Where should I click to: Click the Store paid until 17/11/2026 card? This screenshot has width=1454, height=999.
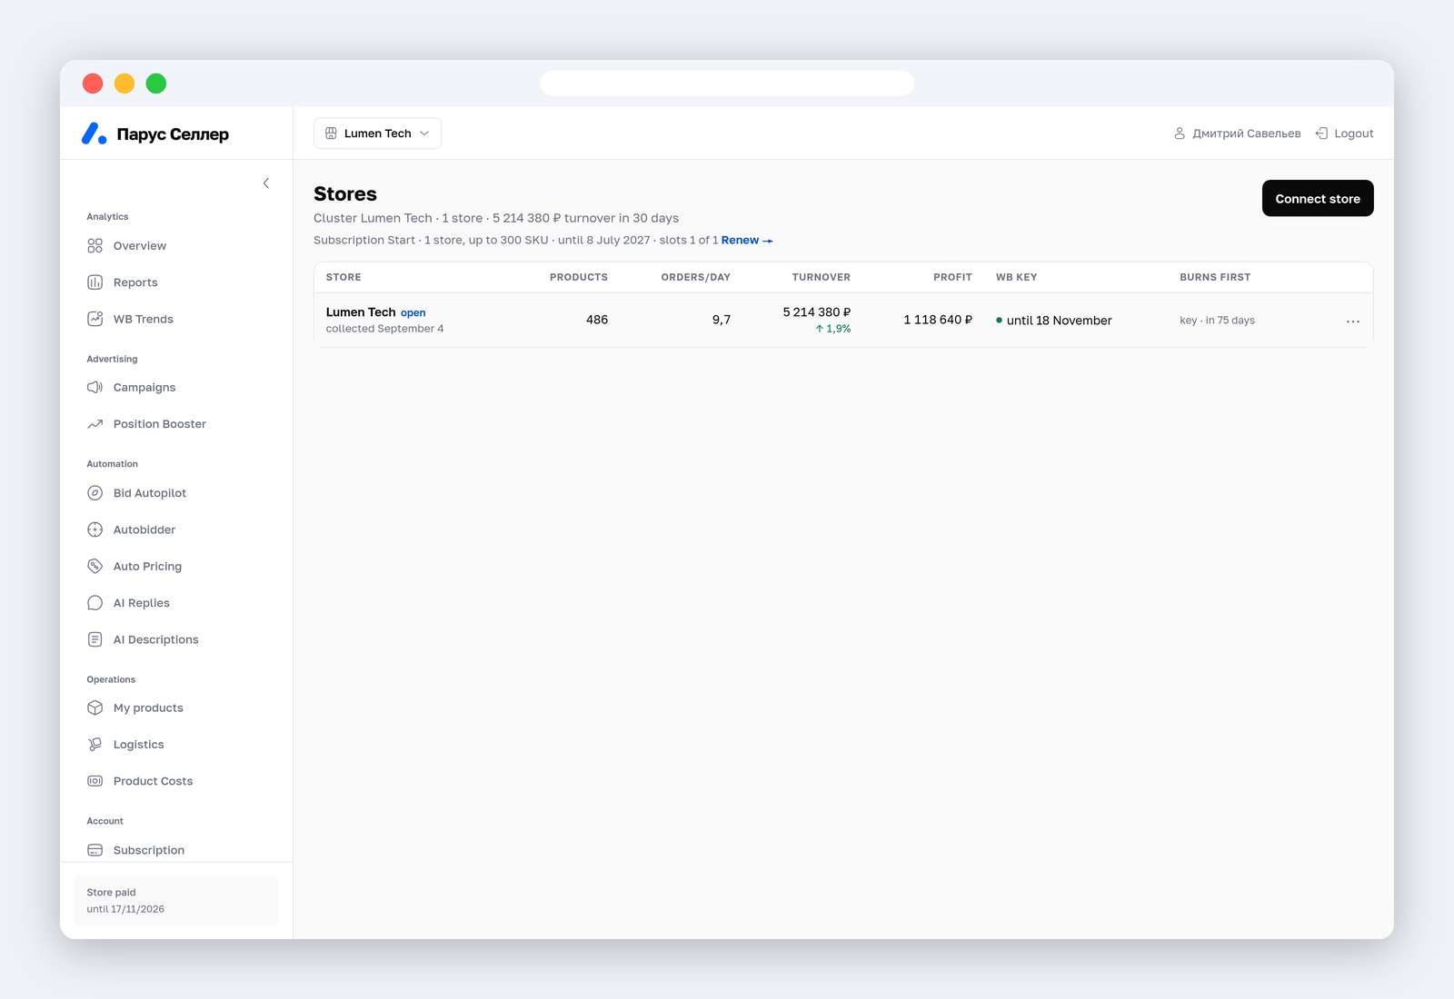tap(176, 901)
